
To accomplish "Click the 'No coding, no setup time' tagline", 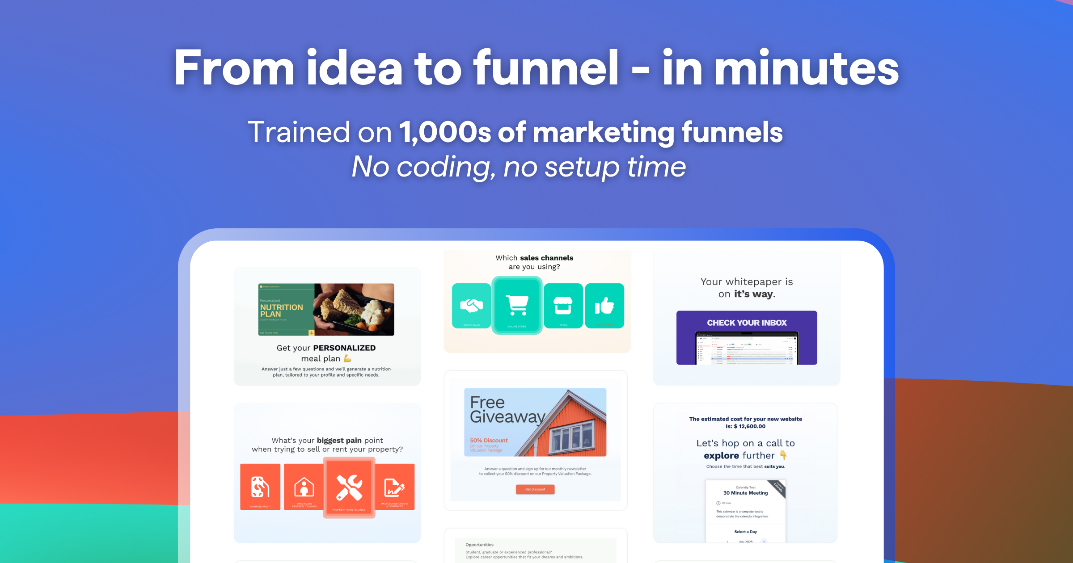I will (519, 166).
